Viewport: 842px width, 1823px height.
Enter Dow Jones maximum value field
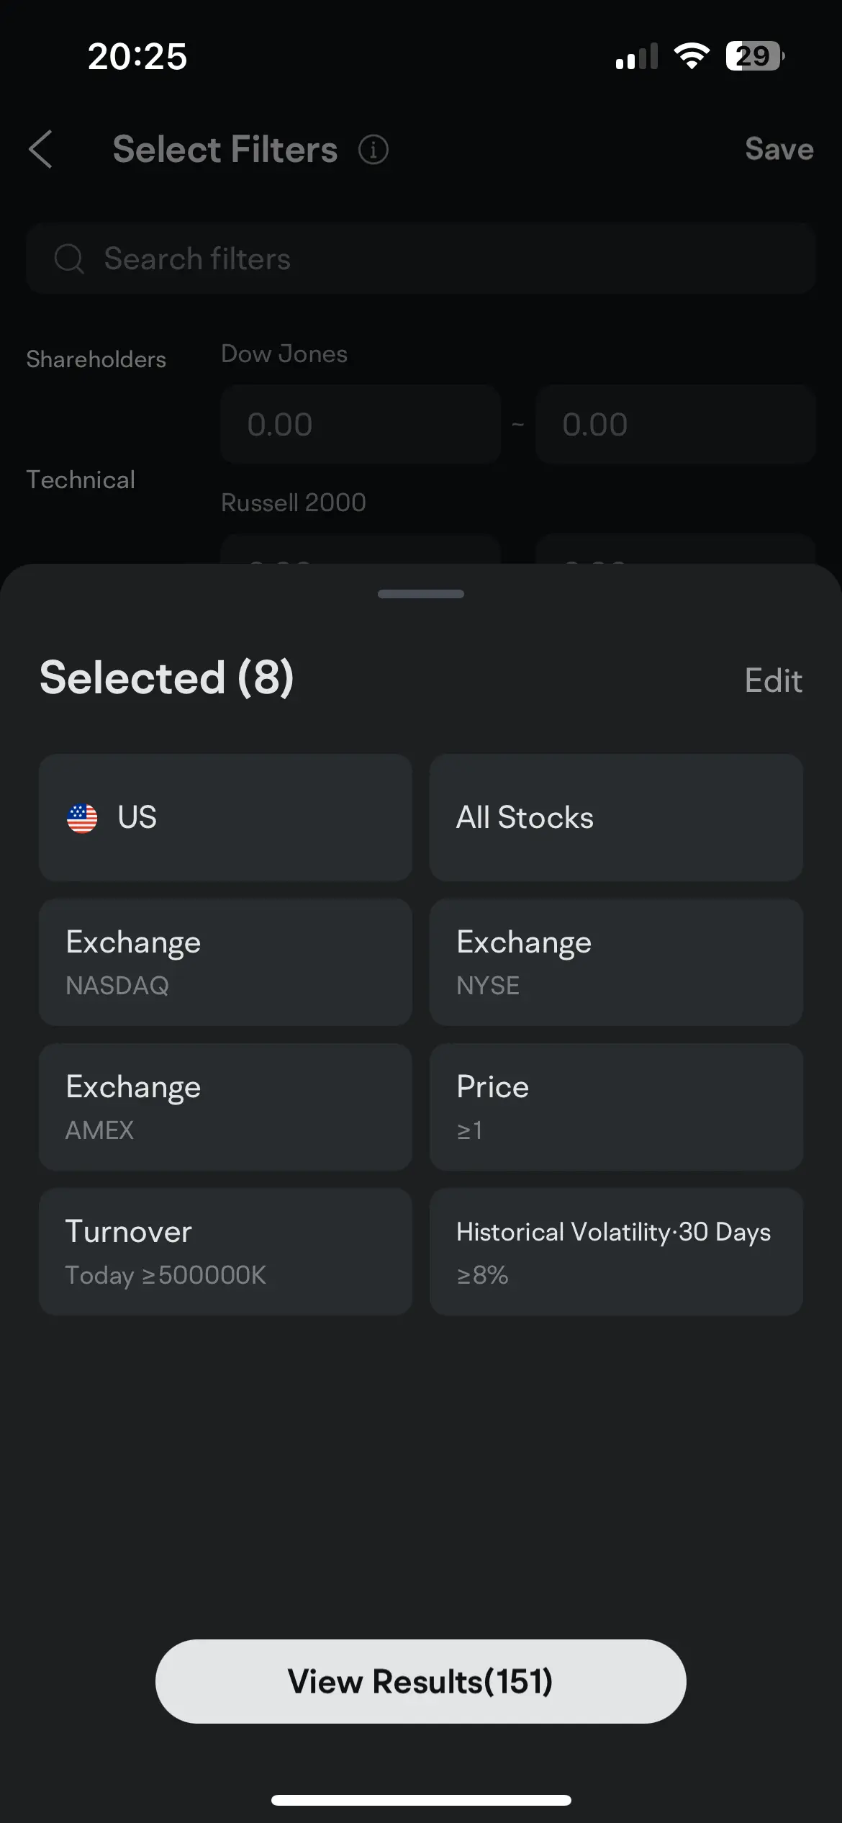[675, 424]
